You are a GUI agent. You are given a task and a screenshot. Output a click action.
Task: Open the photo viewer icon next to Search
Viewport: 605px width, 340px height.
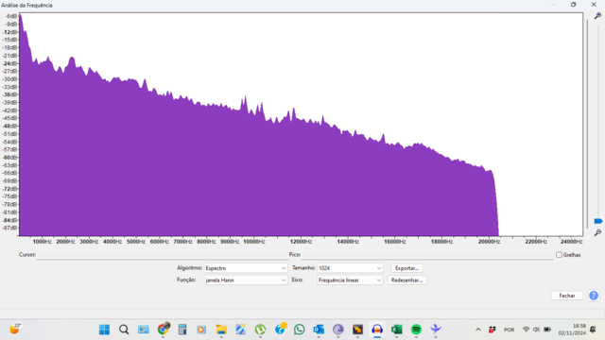coord(144,330)
